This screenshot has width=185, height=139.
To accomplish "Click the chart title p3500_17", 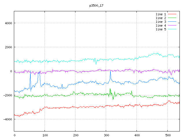I will (97, 5).
